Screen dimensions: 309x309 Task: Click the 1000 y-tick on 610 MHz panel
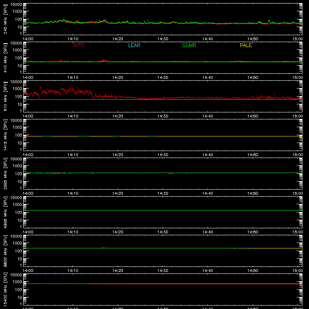[17, 89]
